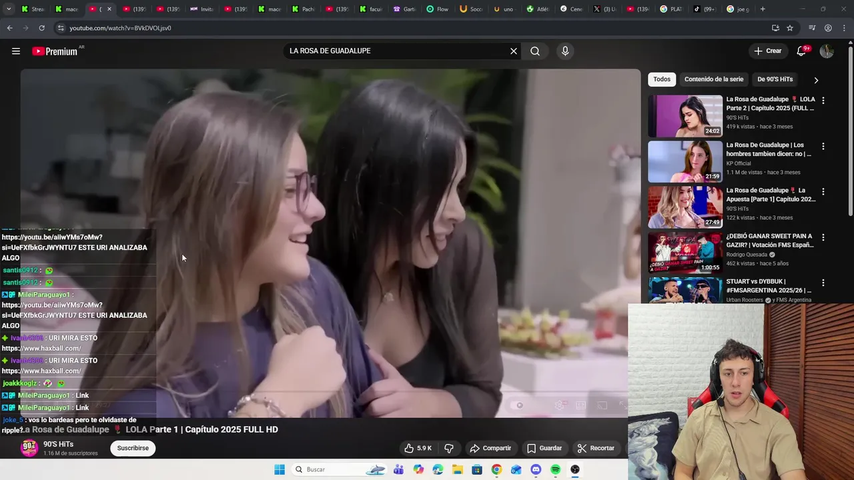Dislike the video with thumbs down
This screenshot has height=480, width=854.
click(449, 448)
